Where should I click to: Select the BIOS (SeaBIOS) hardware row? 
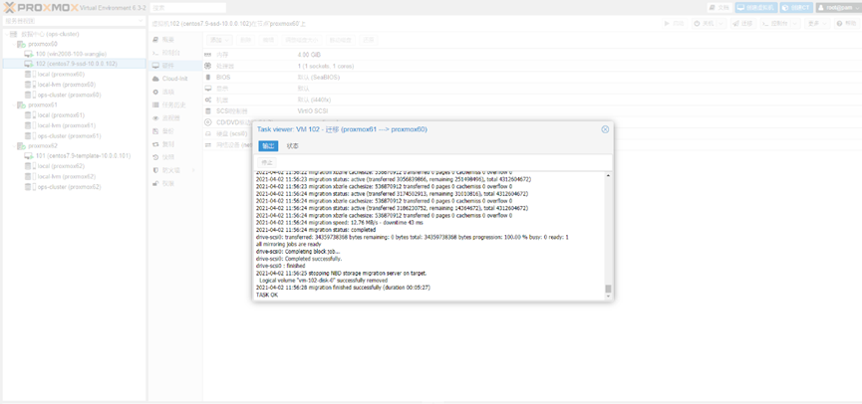click(532, 78)
